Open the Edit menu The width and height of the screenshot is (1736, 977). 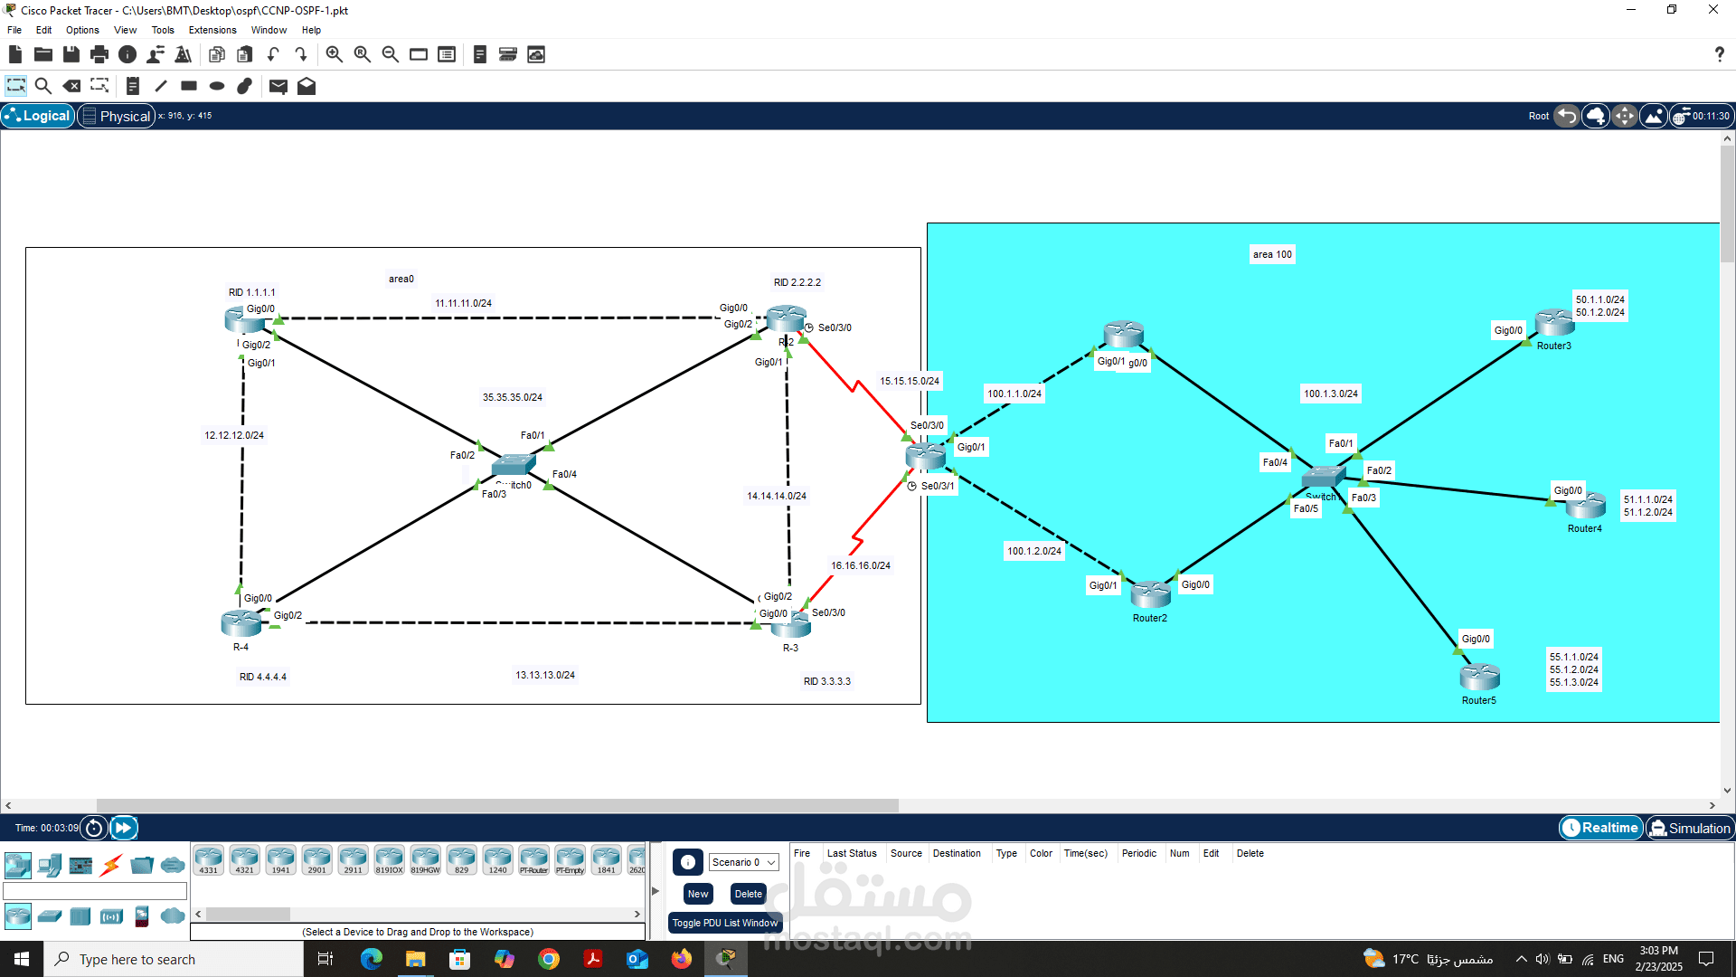tap(43, 30)
